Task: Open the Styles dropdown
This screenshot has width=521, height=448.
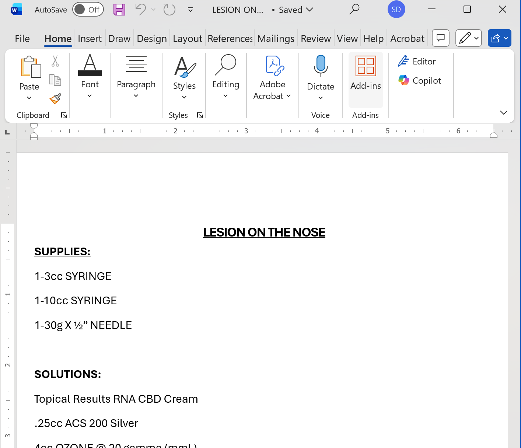Action: coord(184,97)
